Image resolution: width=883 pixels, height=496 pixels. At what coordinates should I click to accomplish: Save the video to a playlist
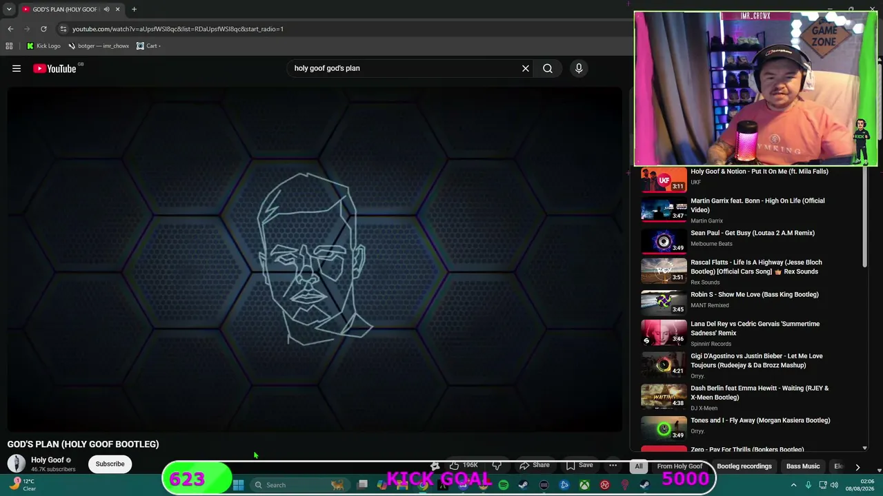click(x=579, y=466)
